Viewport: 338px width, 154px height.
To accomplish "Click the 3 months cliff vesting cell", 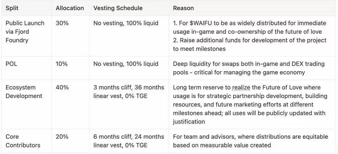I will (x=129, y=92).
